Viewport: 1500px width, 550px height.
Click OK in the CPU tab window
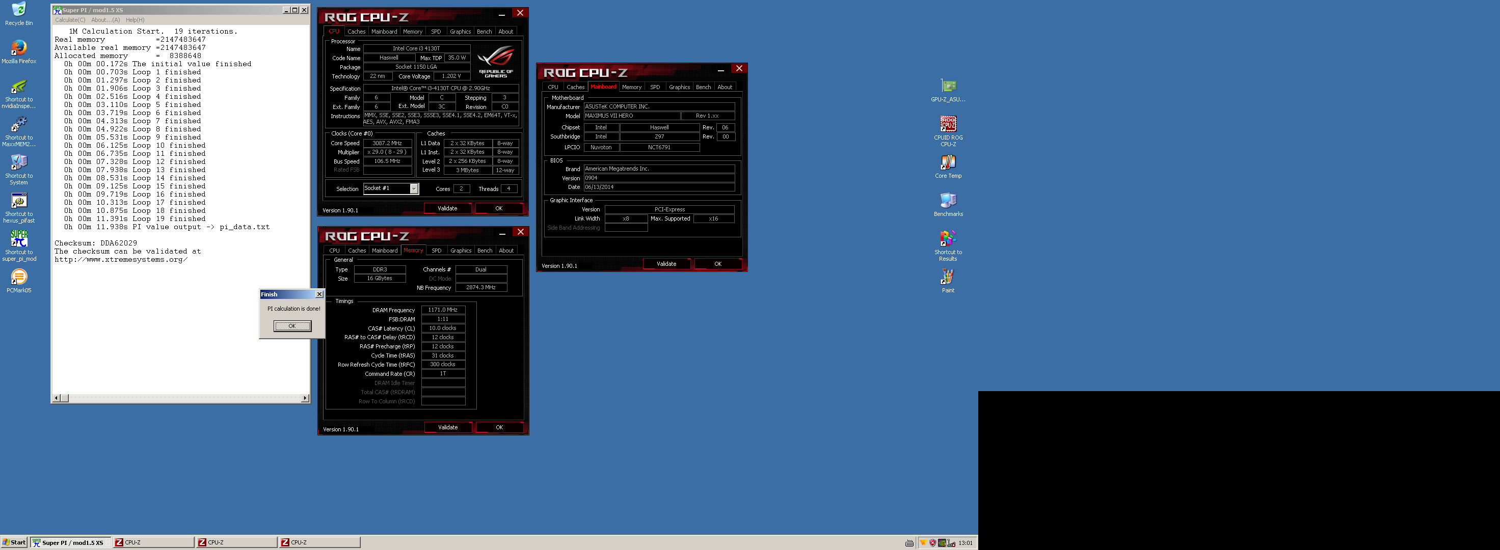coord(499,208)
